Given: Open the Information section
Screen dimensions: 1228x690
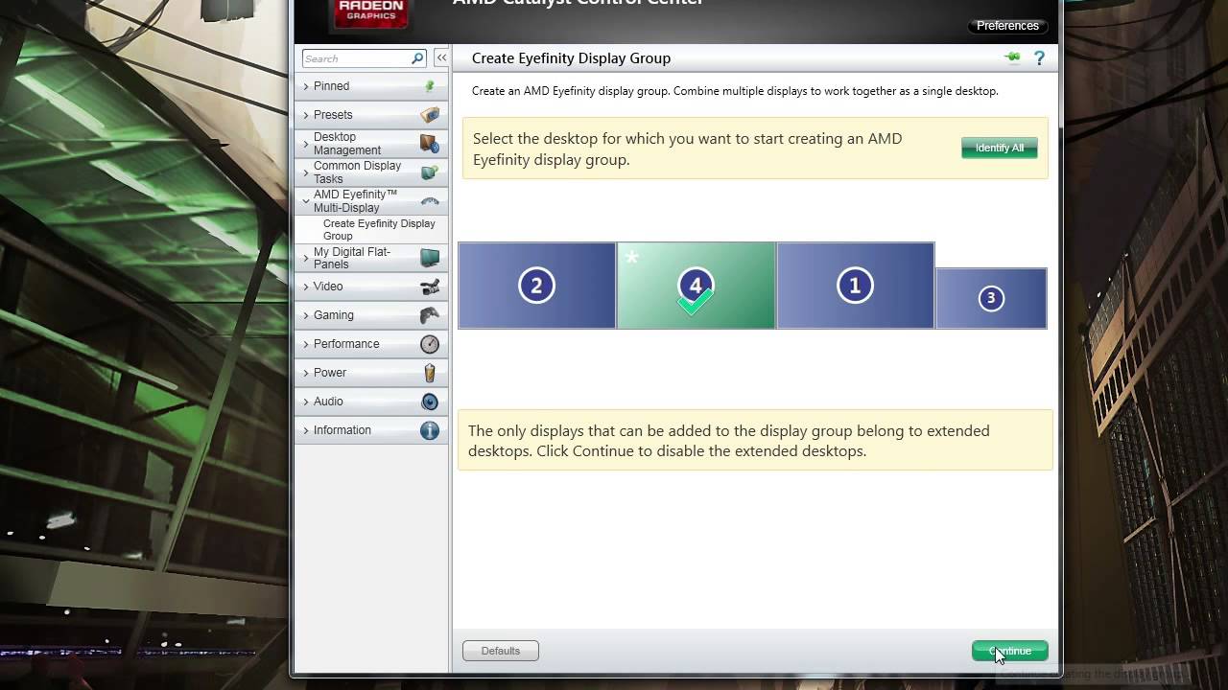Looking at the screenshot, I should (x=371, y=430).
